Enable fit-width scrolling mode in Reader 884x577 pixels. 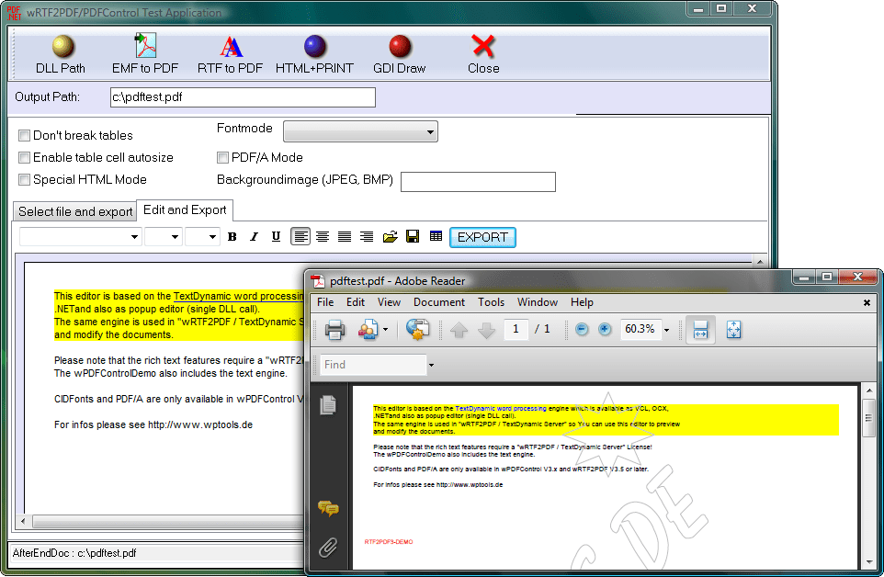click(x=700, y=330)
